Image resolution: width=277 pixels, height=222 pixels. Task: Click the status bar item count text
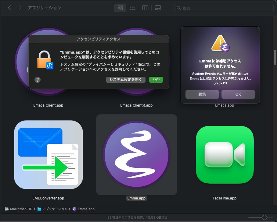click(137, 217)
